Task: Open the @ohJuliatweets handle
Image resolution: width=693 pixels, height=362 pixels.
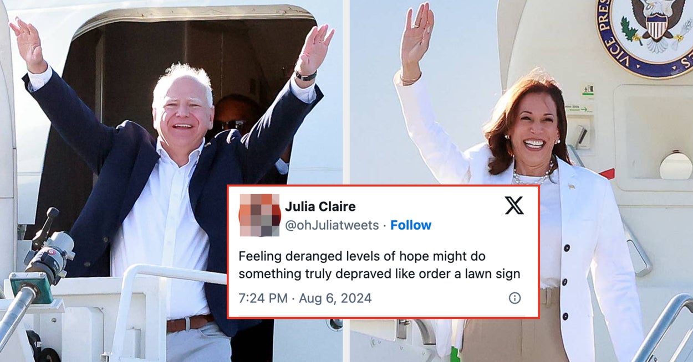Action: (x=332, y=225)
